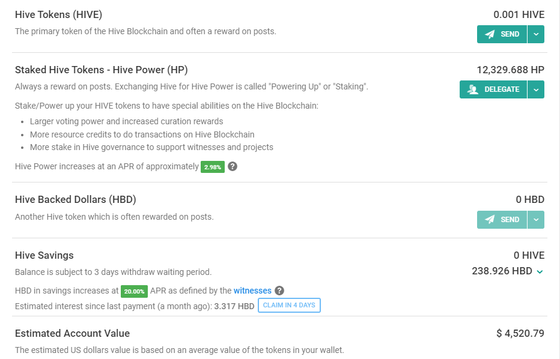Click the 'Stake/Power up your HIVE tokens' line
This screenshot has height=359, width=560.
pos(166,106)
